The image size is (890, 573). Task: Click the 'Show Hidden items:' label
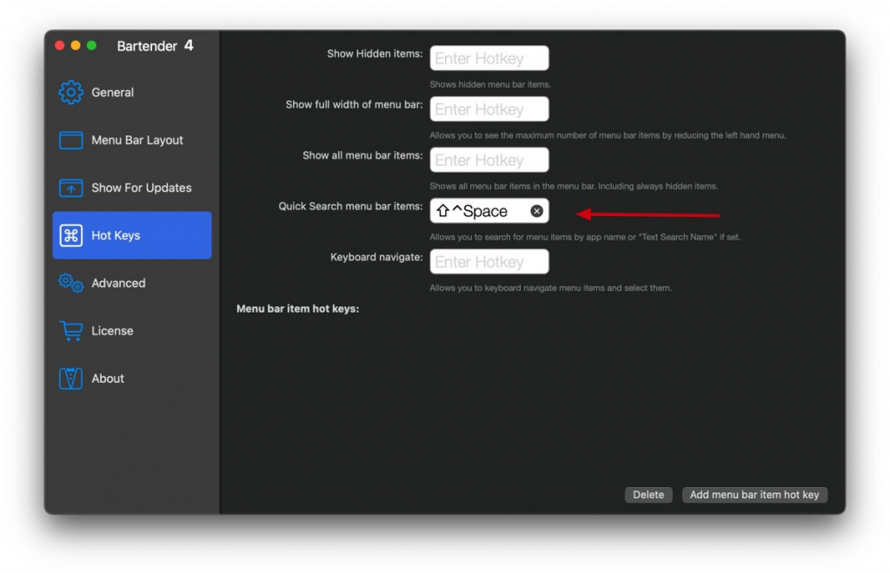click(x=375, y=54)
